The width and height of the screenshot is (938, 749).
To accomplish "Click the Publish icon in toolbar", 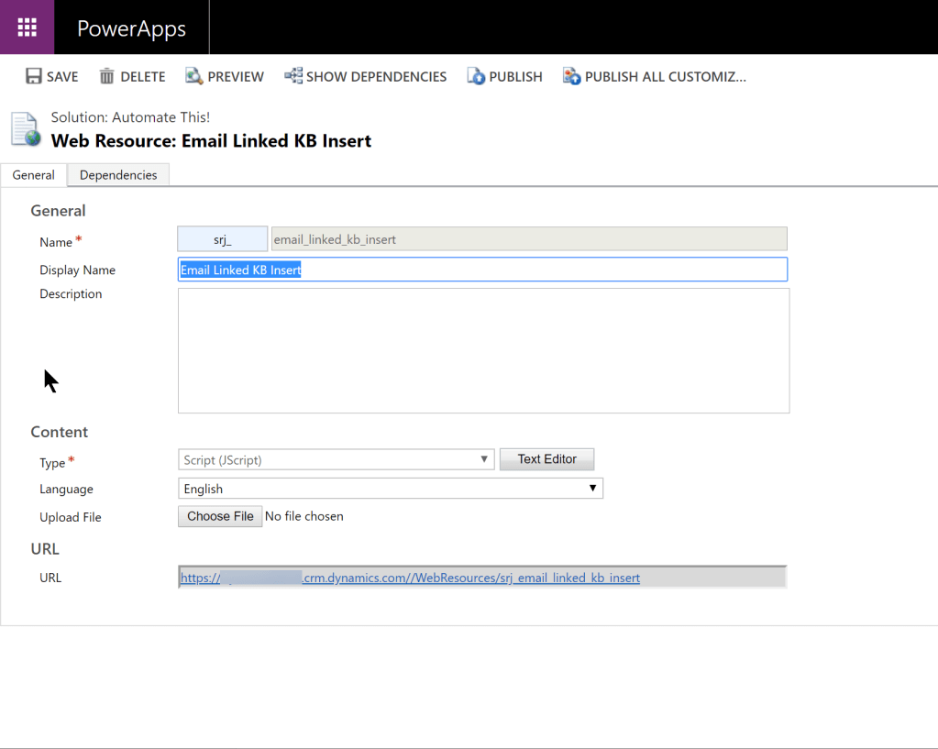I will [x=476, y=77].
